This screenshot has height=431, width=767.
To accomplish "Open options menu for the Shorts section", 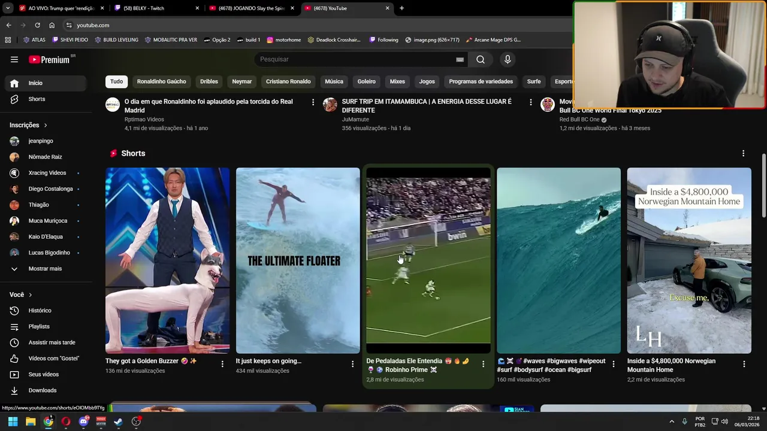I will coord(743,153).
